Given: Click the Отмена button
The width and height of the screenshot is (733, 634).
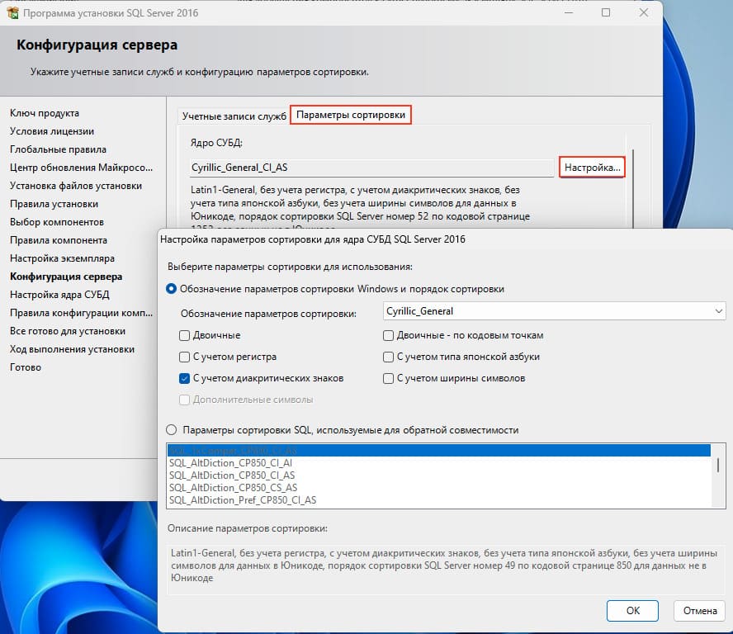Looking at the screenshot, I should click(x=700, y=611).
